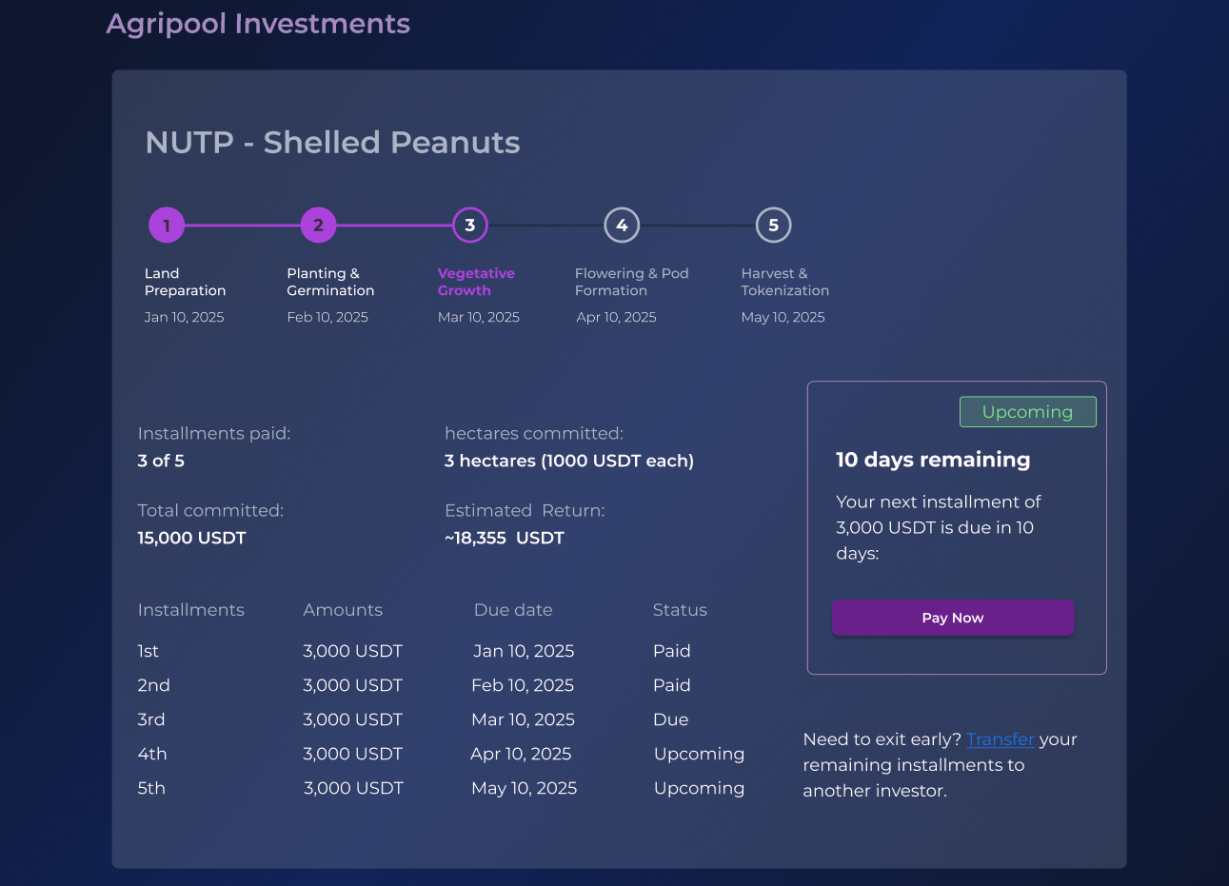Viewport: 1229px width, 886px height.
Task: Click the Agripool Investments title
Action: coord(258,24)
